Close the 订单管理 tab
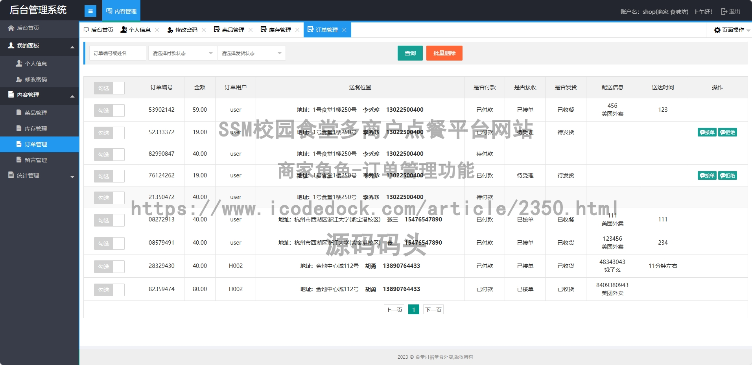The width and height of the screenshot is (752, 365). [344, 30]
